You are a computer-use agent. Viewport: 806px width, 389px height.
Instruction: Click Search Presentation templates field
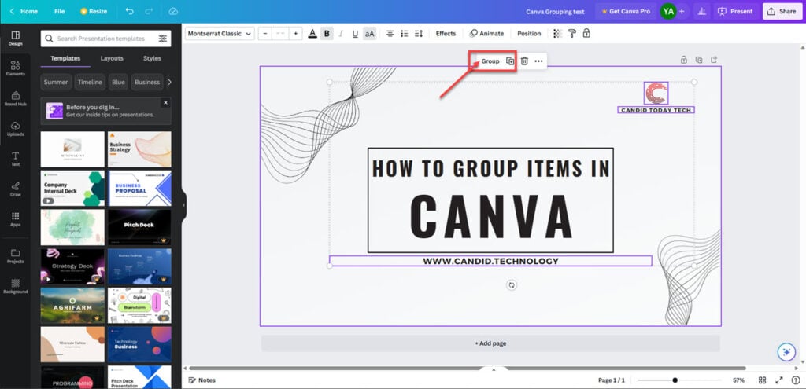tap(101, 39)
